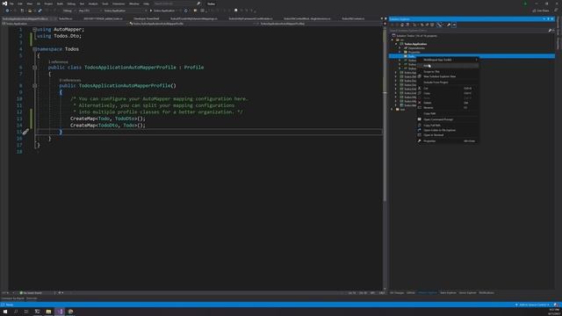Collapse the constructor code block
The width and height of the screenshot is (562, 316).
35,86
